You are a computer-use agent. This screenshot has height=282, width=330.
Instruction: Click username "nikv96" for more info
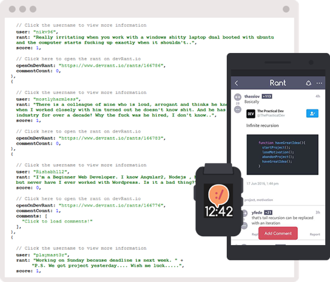pyautogui.click(x=45, y=32)
